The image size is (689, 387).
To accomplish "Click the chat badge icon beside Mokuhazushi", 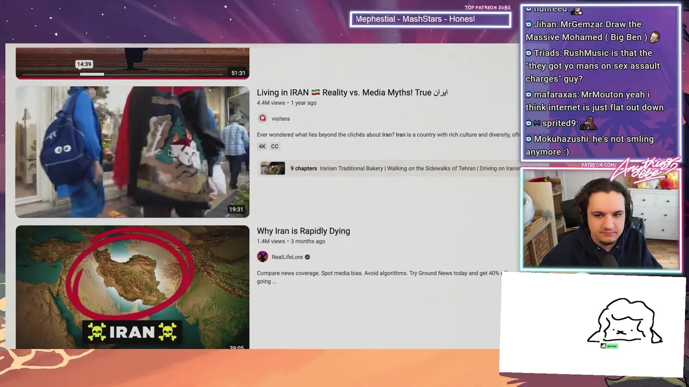I will pos(529,139).
